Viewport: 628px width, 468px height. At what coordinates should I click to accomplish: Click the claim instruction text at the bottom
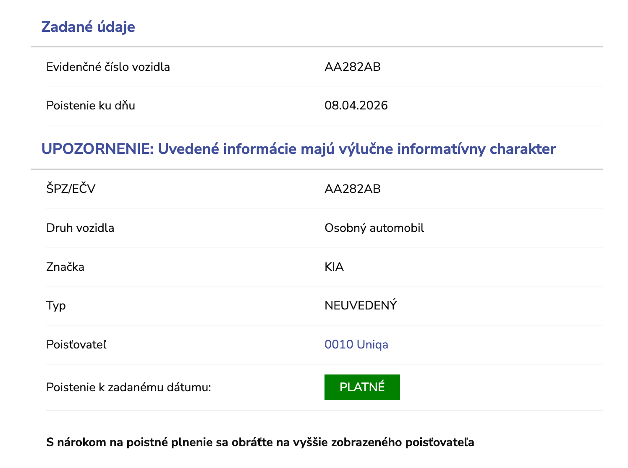pyautogui.click(x=260, y=442)
